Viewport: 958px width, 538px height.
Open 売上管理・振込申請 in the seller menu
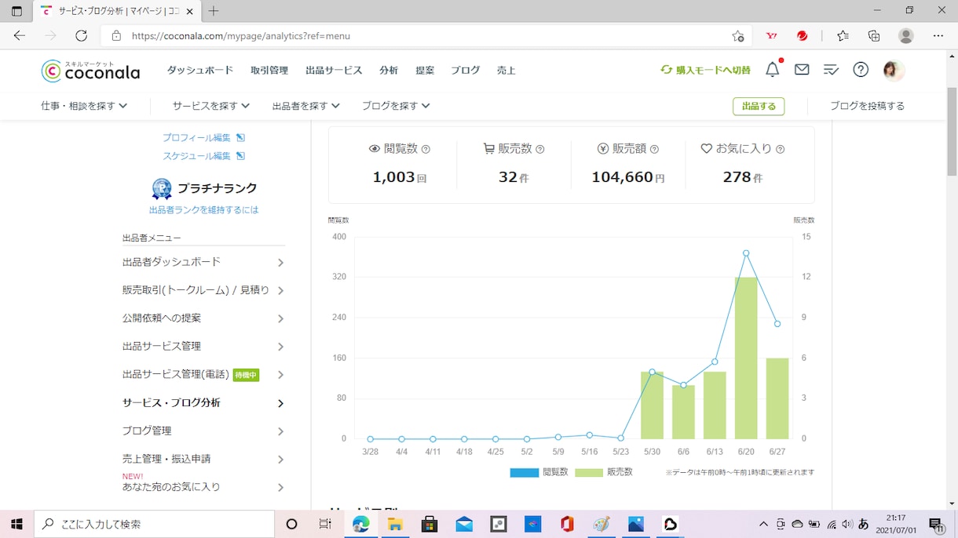click(x=203, y=459)
